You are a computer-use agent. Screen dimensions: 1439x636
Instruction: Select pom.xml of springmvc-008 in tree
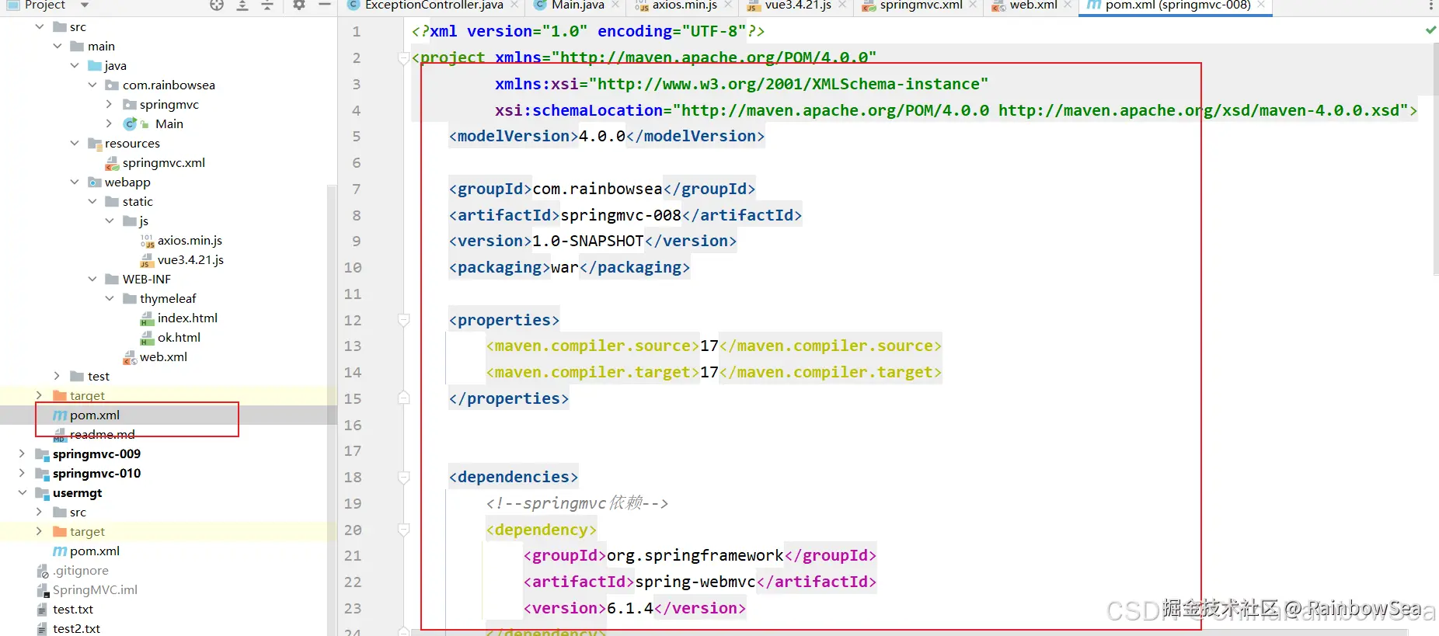(x=94, y=415)
